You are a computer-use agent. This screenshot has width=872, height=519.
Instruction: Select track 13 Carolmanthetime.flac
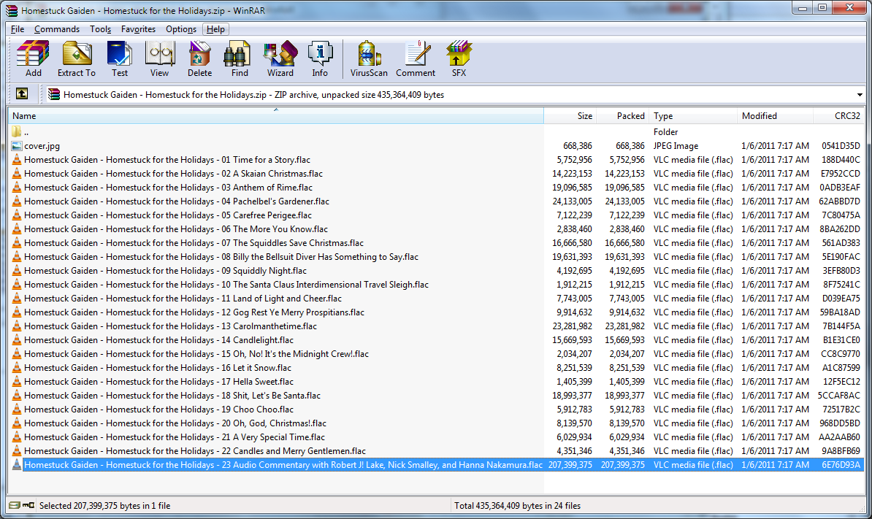pos(170,326)
